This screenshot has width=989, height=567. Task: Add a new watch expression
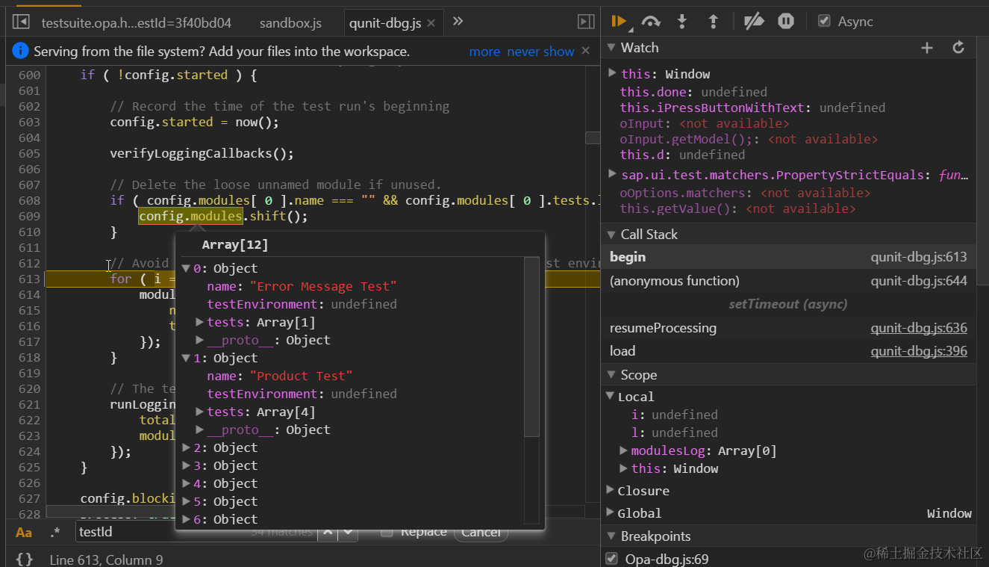coord(927,48)
